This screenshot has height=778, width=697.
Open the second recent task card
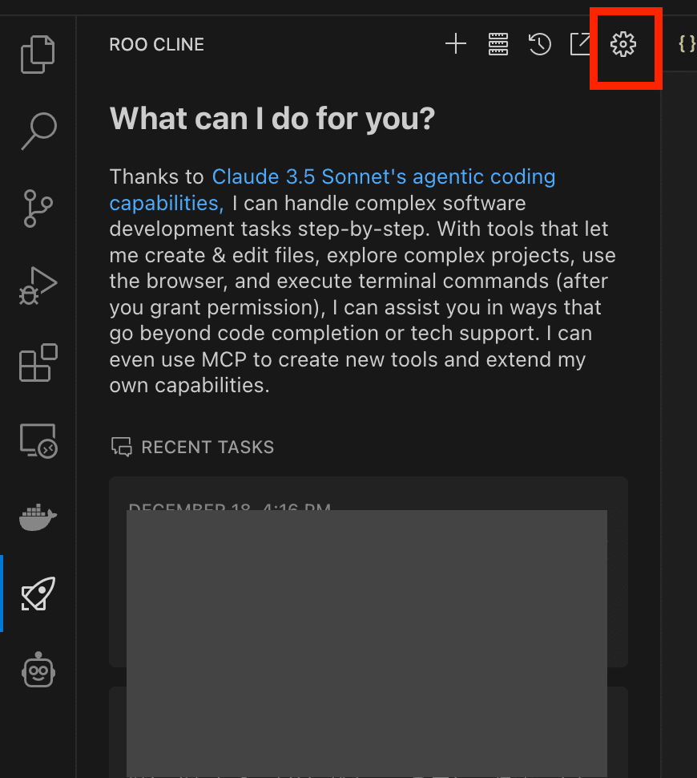(x=369, y=730)
